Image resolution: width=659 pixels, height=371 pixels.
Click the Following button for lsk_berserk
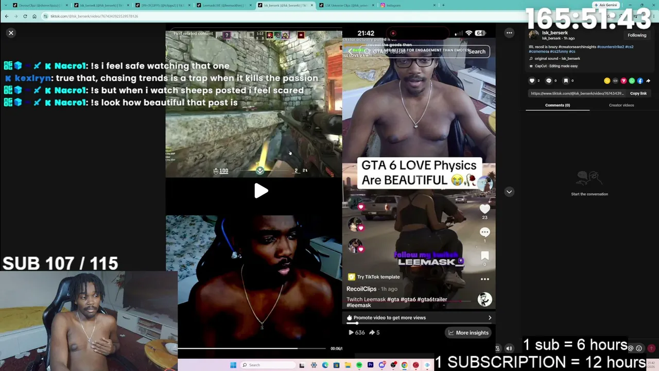coord(637,35)
